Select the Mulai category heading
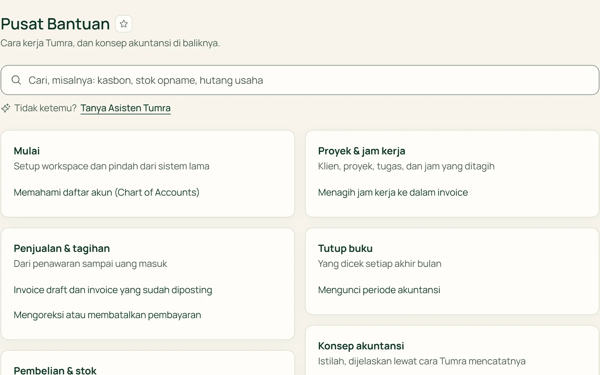Screen dimensions: 600x375 (27, 151)
